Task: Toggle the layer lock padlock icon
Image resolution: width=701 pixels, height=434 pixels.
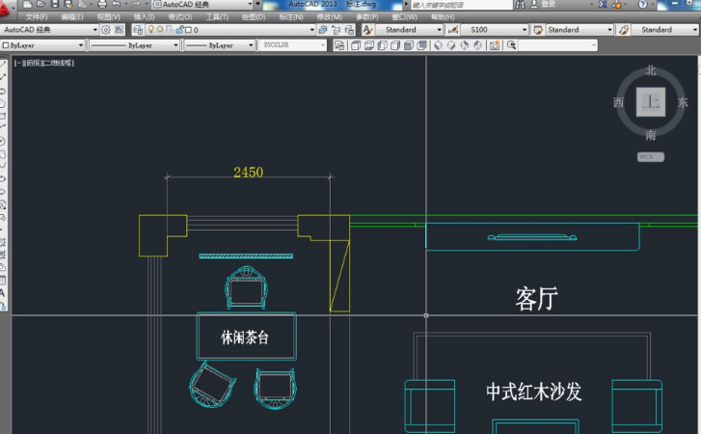Action: 180,30
